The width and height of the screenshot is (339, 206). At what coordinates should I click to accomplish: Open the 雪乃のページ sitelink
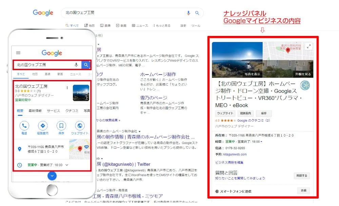point(154,98)
